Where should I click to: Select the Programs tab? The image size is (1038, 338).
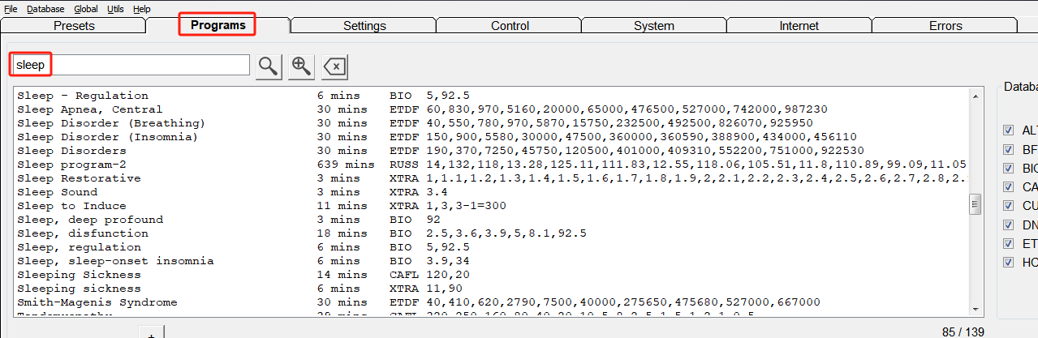click(218, 25)
